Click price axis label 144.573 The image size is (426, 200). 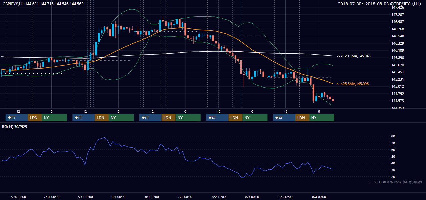point(398,101)
